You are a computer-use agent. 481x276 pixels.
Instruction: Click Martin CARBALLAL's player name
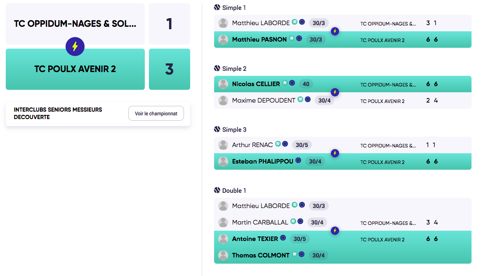coord(260,222)
